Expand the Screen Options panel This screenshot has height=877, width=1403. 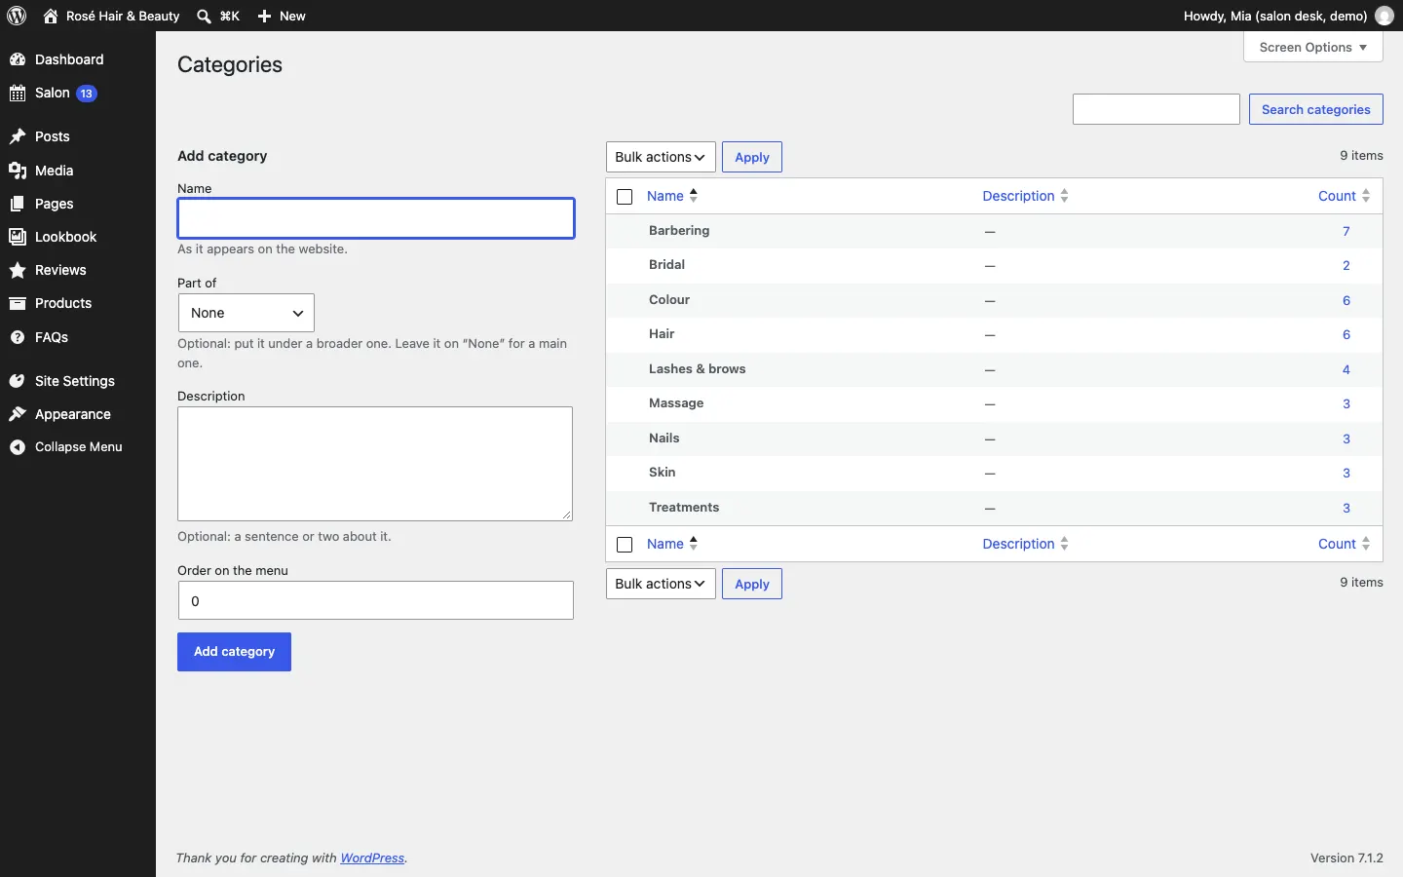pyautogui.click(x=1313, y=47)
